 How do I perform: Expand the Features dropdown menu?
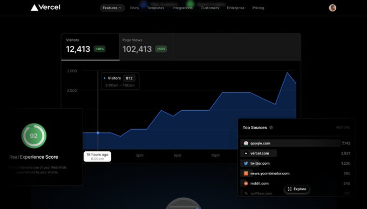coord(112,8)
